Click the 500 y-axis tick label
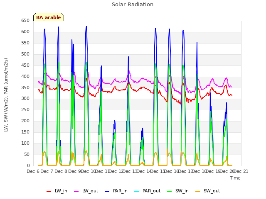 (25, 54)
